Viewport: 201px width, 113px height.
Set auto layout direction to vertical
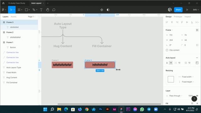[167, 63]
